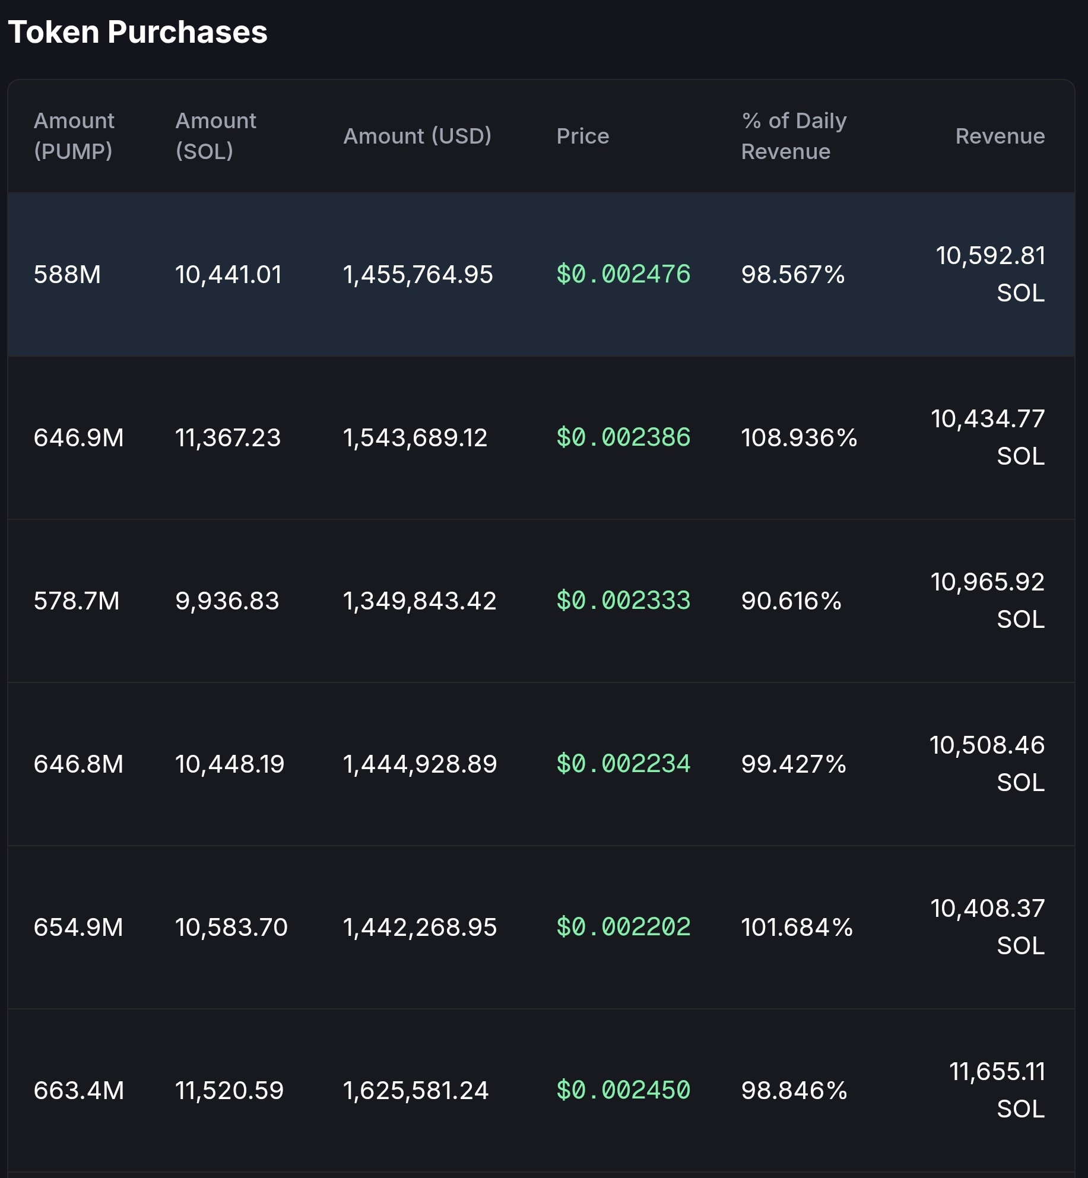Select the % of Daily Revenue header
The image size is (1088, 1178).
point(794,136)
